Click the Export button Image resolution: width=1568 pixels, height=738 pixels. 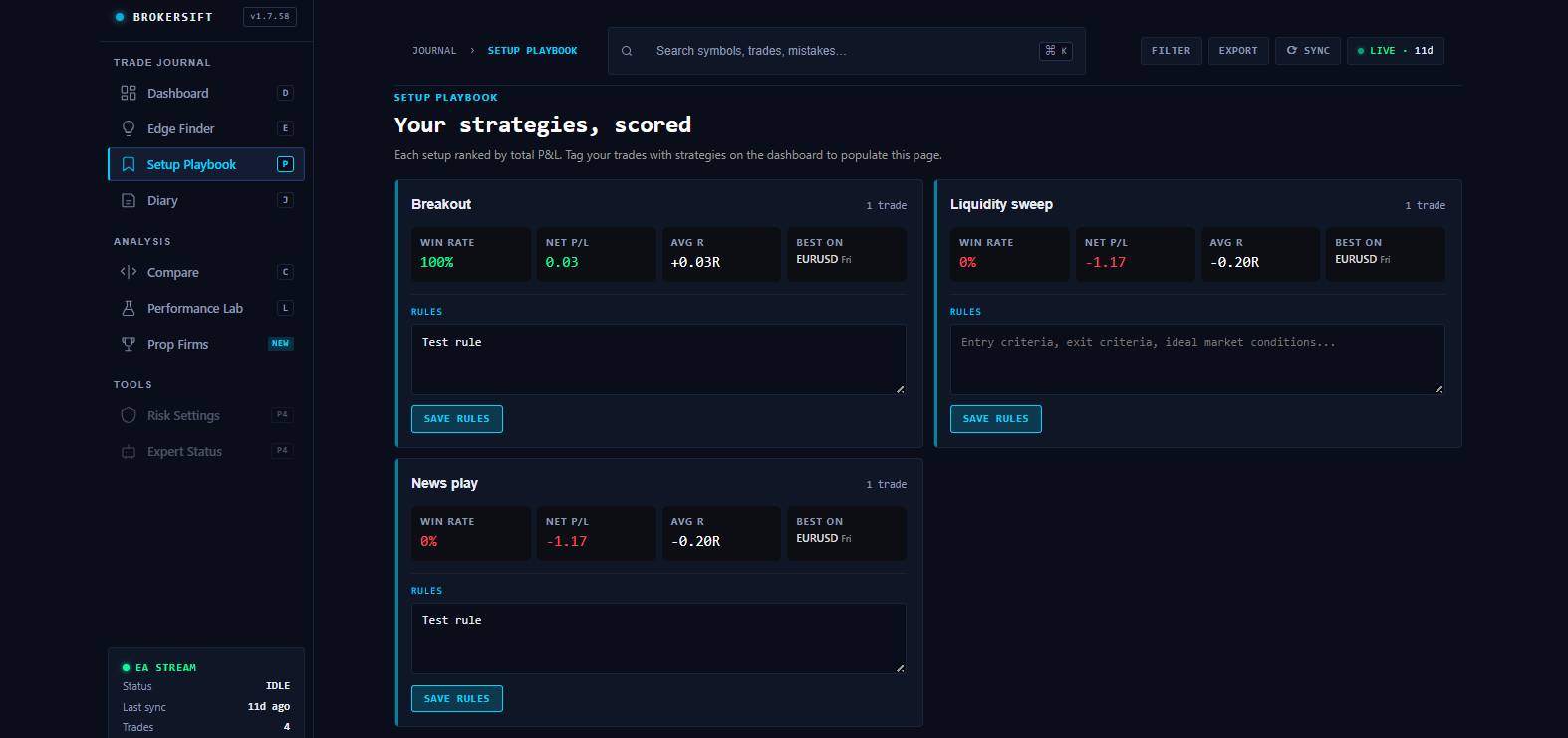point(1238,51)
